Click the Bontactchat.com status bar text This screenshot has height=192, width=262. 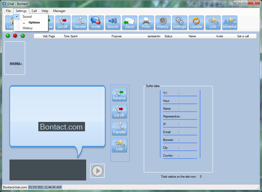coord(15,187)
